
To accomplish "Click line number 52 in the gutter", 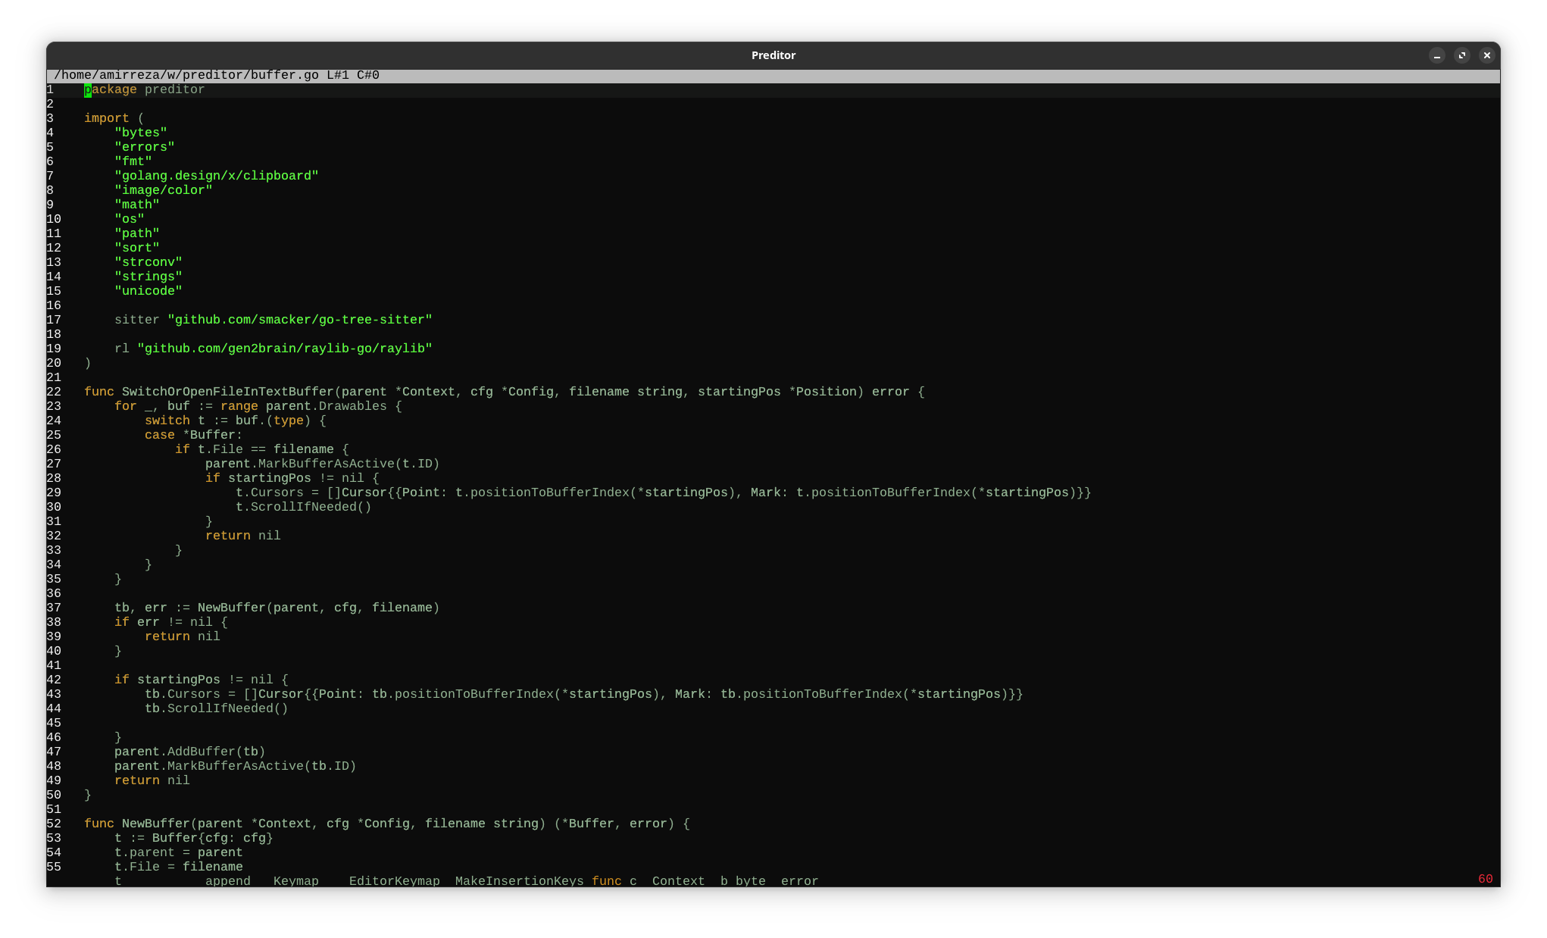I will pyautogui.click(x=54, y=824).
